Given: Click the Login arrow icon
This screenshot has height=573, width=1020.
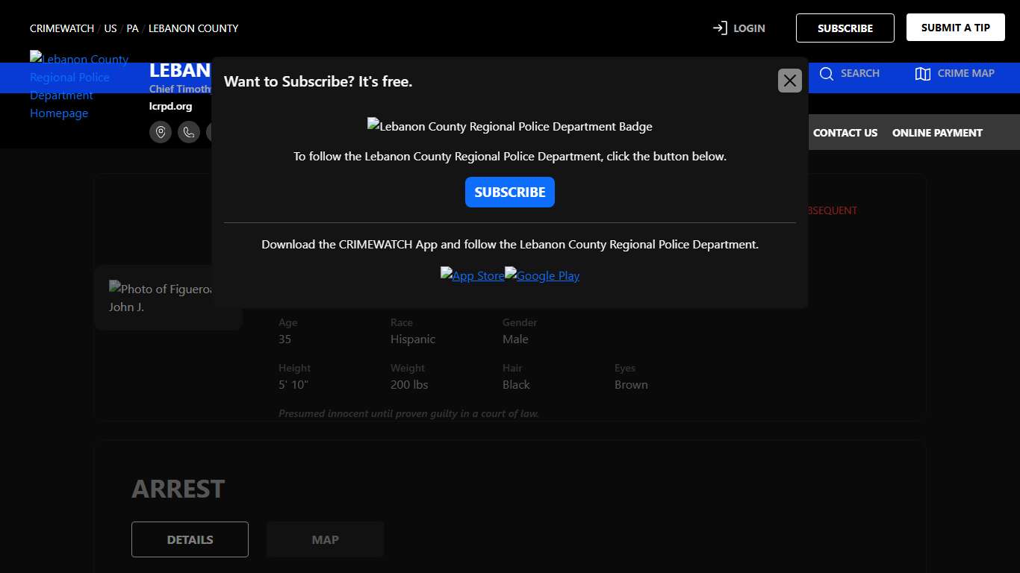Looking at the screenshot, I should coord(720,28).
